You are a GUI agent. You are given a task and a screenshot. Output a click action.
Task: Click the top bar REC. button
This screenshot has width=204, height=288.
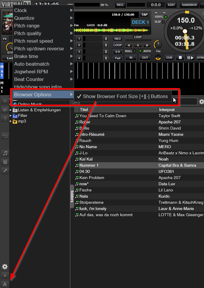(120, 5)
